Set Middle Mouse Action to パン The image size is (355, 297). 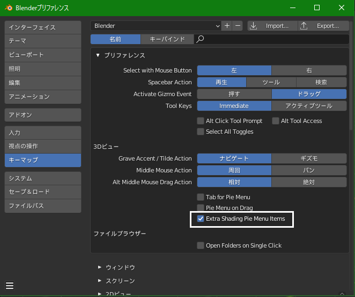309,170
